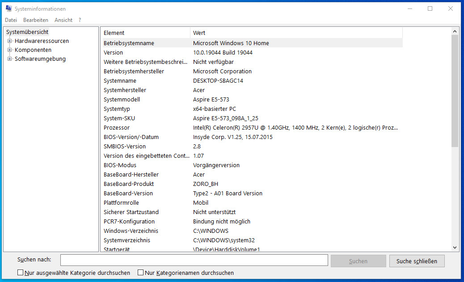The height and width of the screenshot is (282, 464).
Task: Select the System-SKU row label
Action: tap(119, 118)
